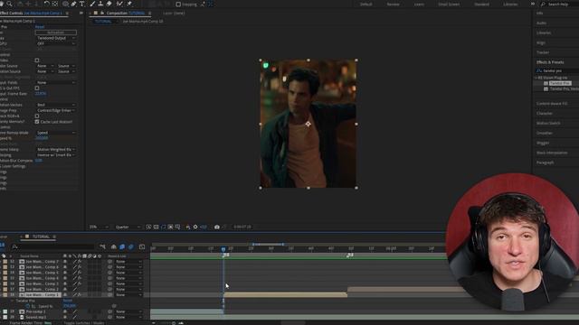Open the Image Prep Contrast/Edge Enhance dropdown
The width and height of the screenshot is (579, 325).
pos(56,110)
